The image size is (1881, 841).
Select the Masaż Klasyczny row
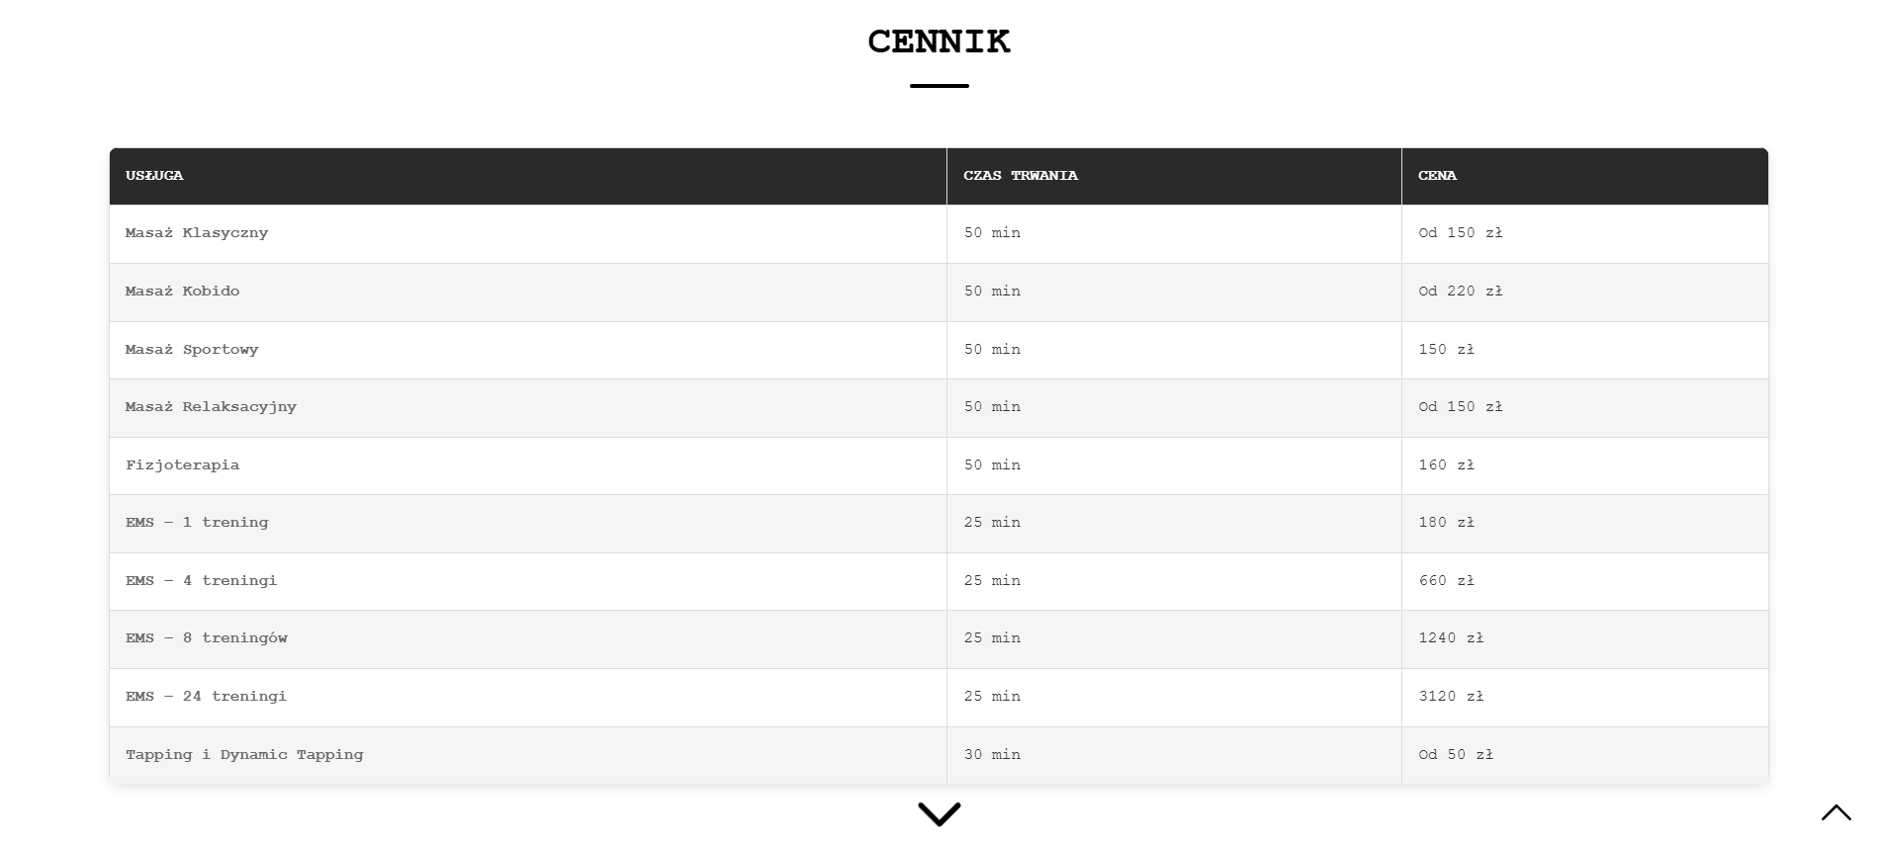pos(197,233)
